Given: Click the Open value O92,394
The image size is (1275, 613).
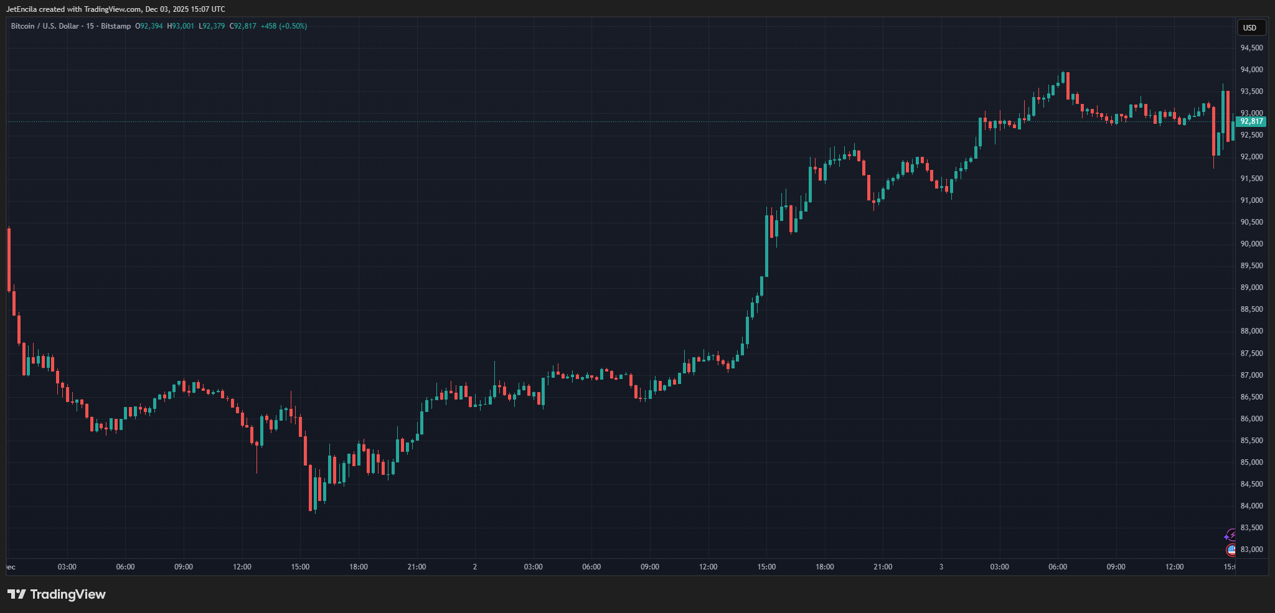Looking at the screenshot, I should coord(149,26).
